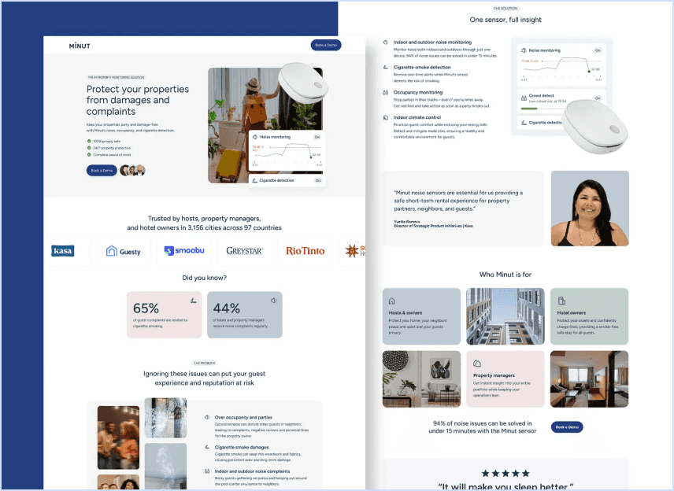Image resolution: width=674 pixels, height=491 pixels.
Task: Toggle the solution panel Noise monitoring On switch
Action: click(x=598, y=50)
